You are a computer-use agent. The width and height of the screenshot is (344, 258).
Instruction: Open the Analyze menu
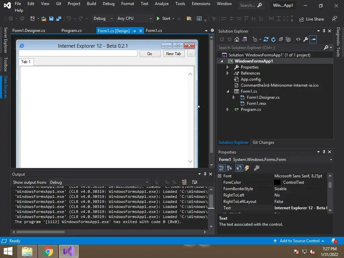[x=162, y=4]
